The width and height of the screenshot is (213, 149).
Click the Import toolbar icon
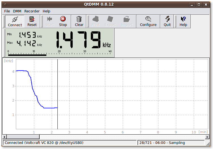[x=127, y=19]
